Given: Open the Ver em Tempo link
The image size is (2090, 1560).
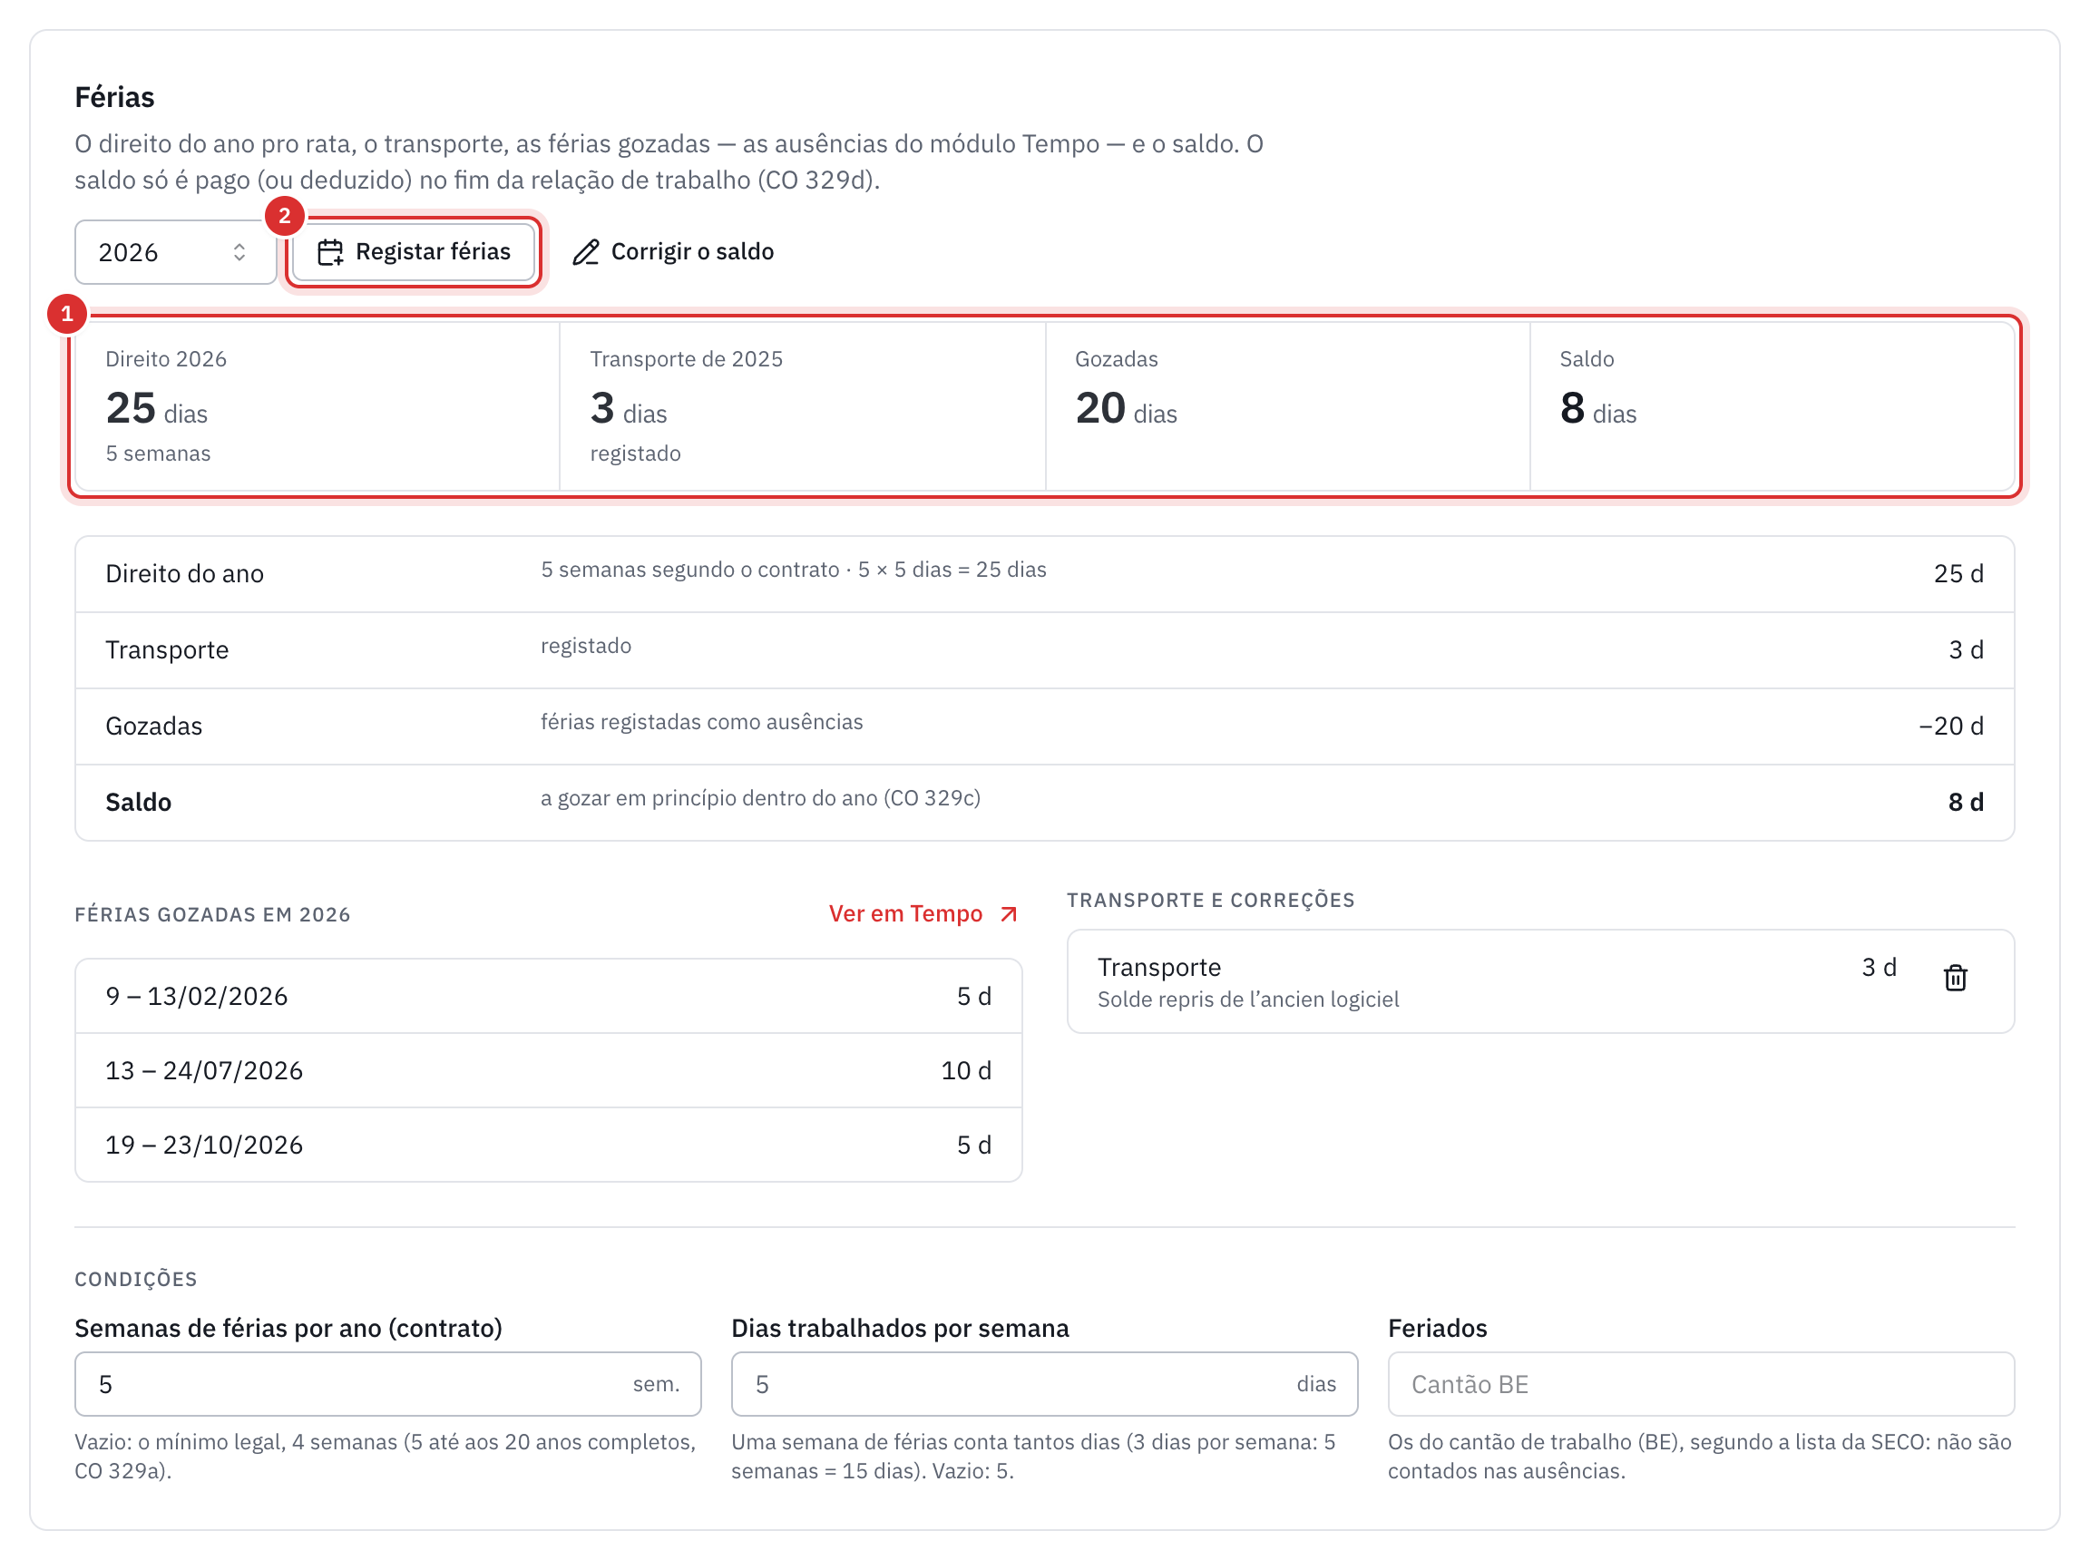Looking at the screenshot, I should (923, 913).
